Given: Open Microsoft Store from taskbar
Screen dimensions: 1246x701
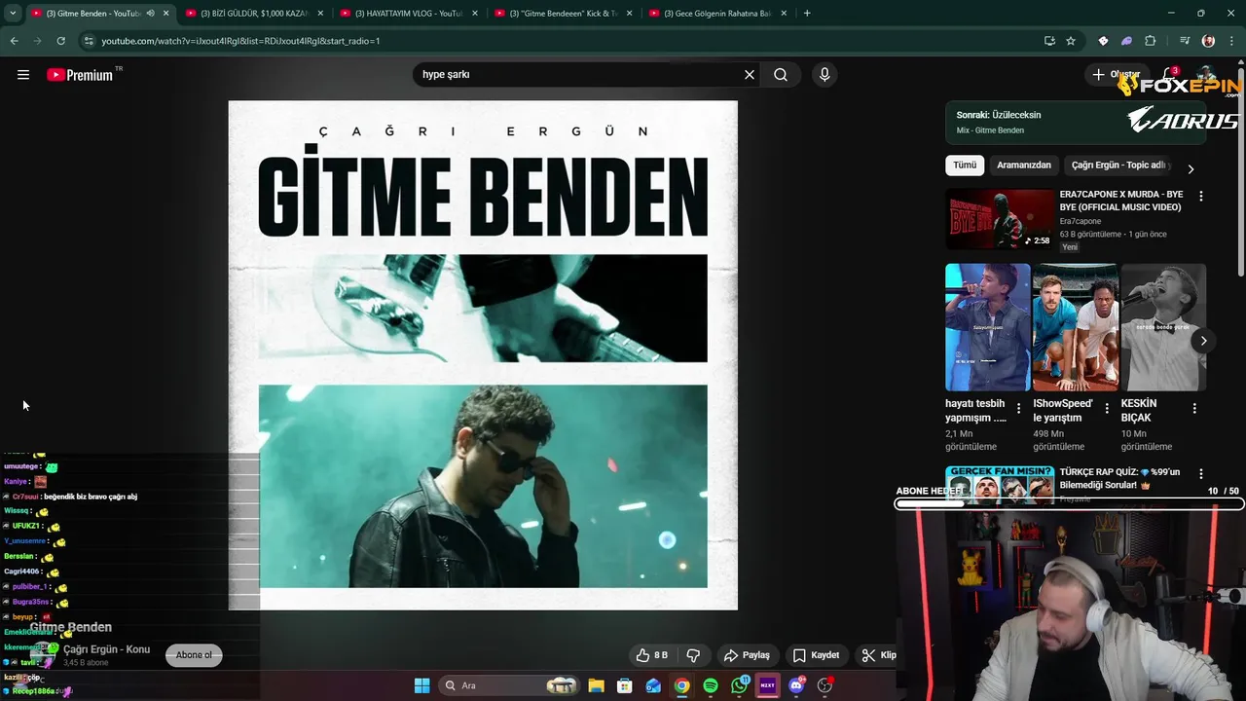Looking at the screenshot, I should 625,685.
